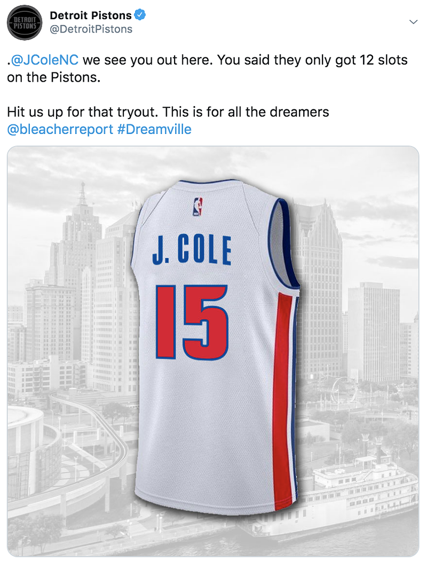Image resolution: width=427 pixels, height=562 pixels.
Task: Click the text "on the Pistons."
Action: [54, 76]
